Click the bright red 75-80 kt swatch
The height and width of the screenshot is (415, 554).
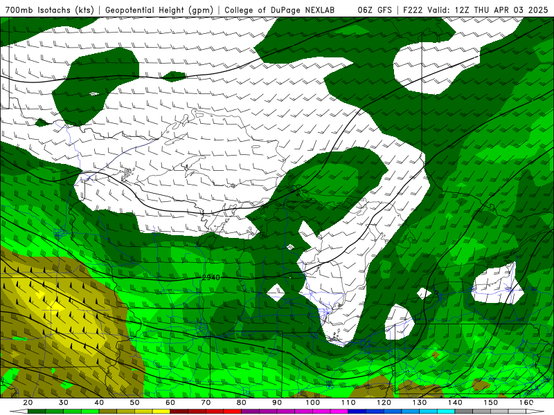(x=233, y=412)
